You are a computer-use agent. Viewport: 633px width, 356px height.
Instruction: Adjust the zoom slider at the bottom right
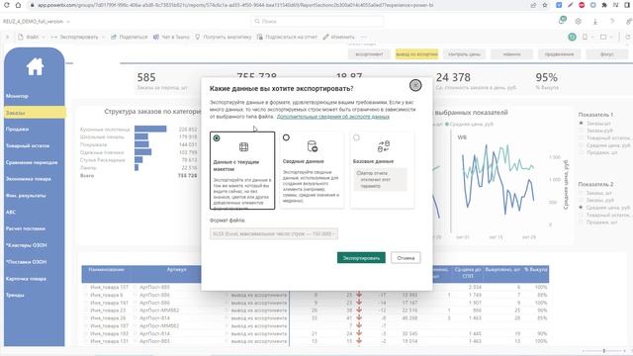click(x=604, y=351)
